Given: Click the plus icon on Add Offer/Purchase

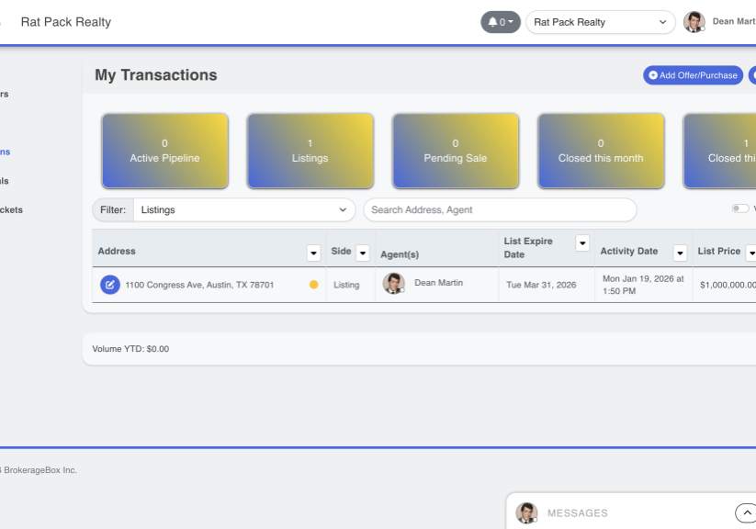Looking at the screenshot, I should pos(652,75).
